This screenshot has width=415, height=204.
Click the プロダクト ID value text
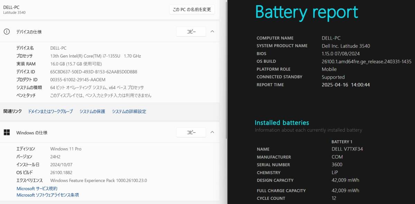coord(78,80)
